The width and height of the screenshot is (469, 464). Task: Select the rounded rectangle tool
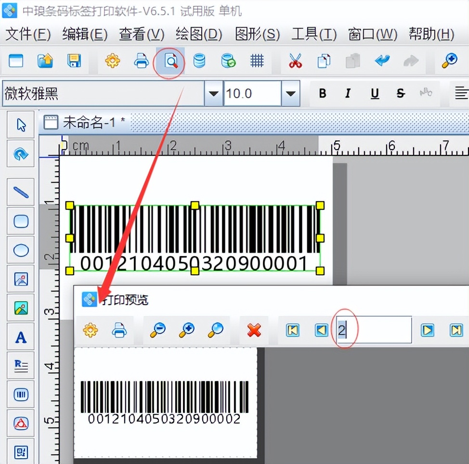[21, 221]
